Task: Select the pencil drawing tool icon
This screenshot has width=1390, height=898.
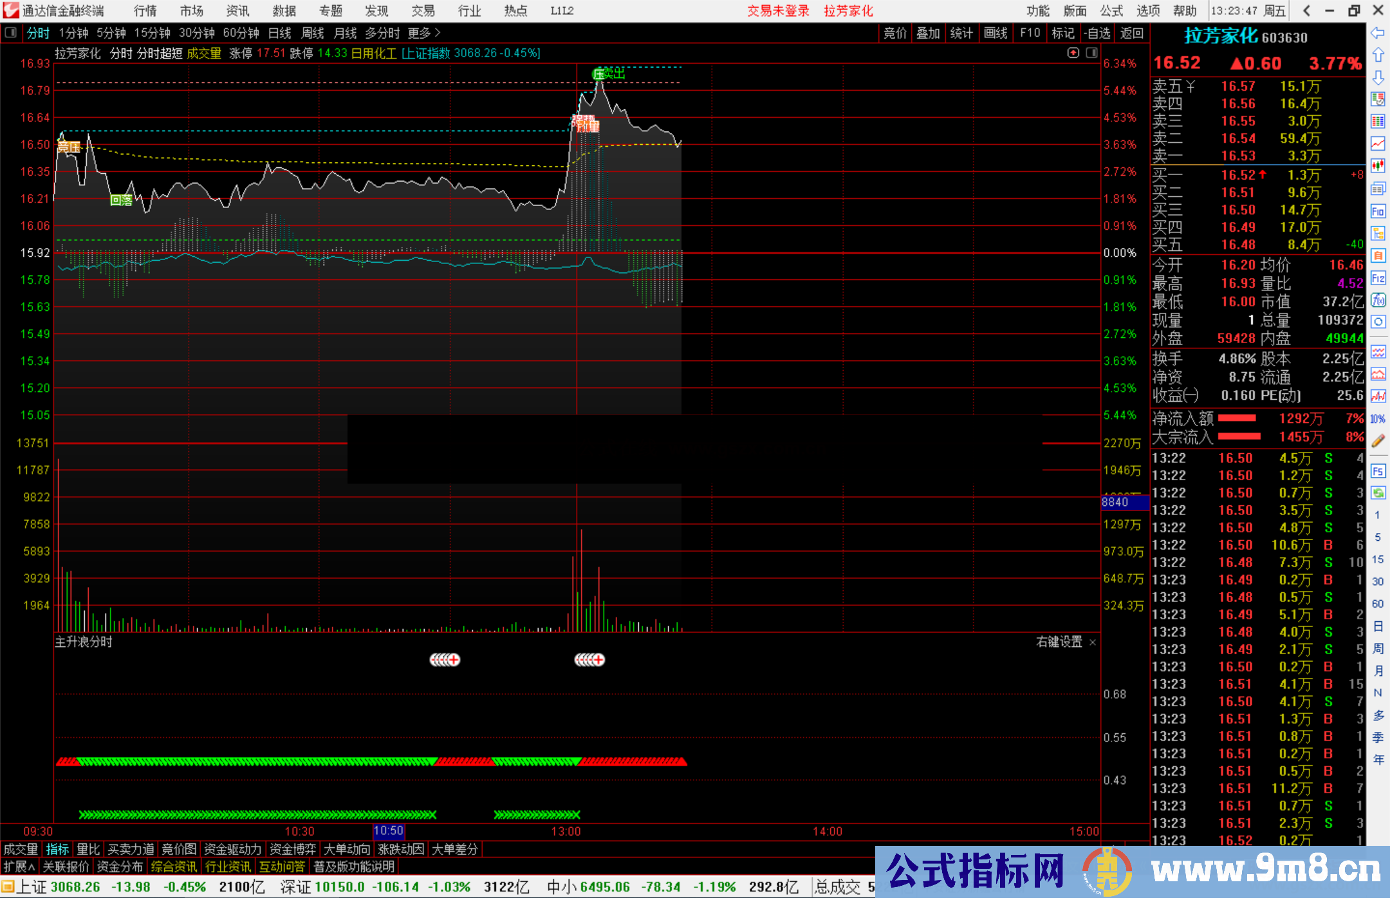Action: pos(1378,441)
